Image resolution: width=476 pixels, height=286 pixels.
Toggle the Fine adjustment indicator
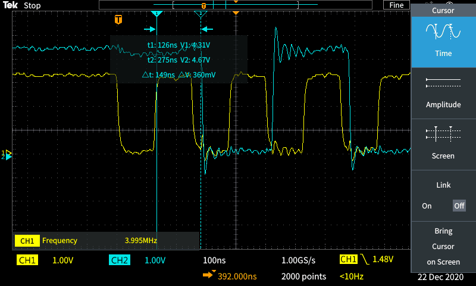click(x=396, y=5)
